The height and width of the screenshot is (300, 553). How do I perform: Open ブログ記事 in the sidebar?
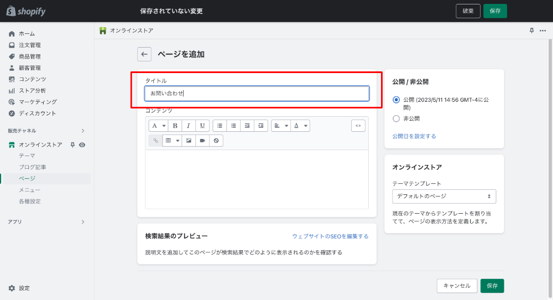(32, 167)
